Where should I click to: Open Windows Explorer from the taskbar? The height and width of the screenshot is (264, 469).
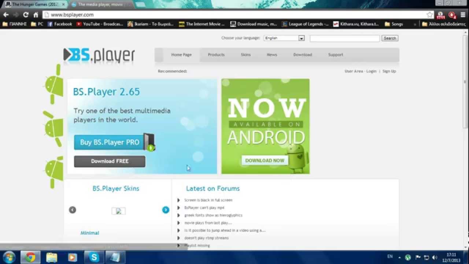tap(52, 257)
